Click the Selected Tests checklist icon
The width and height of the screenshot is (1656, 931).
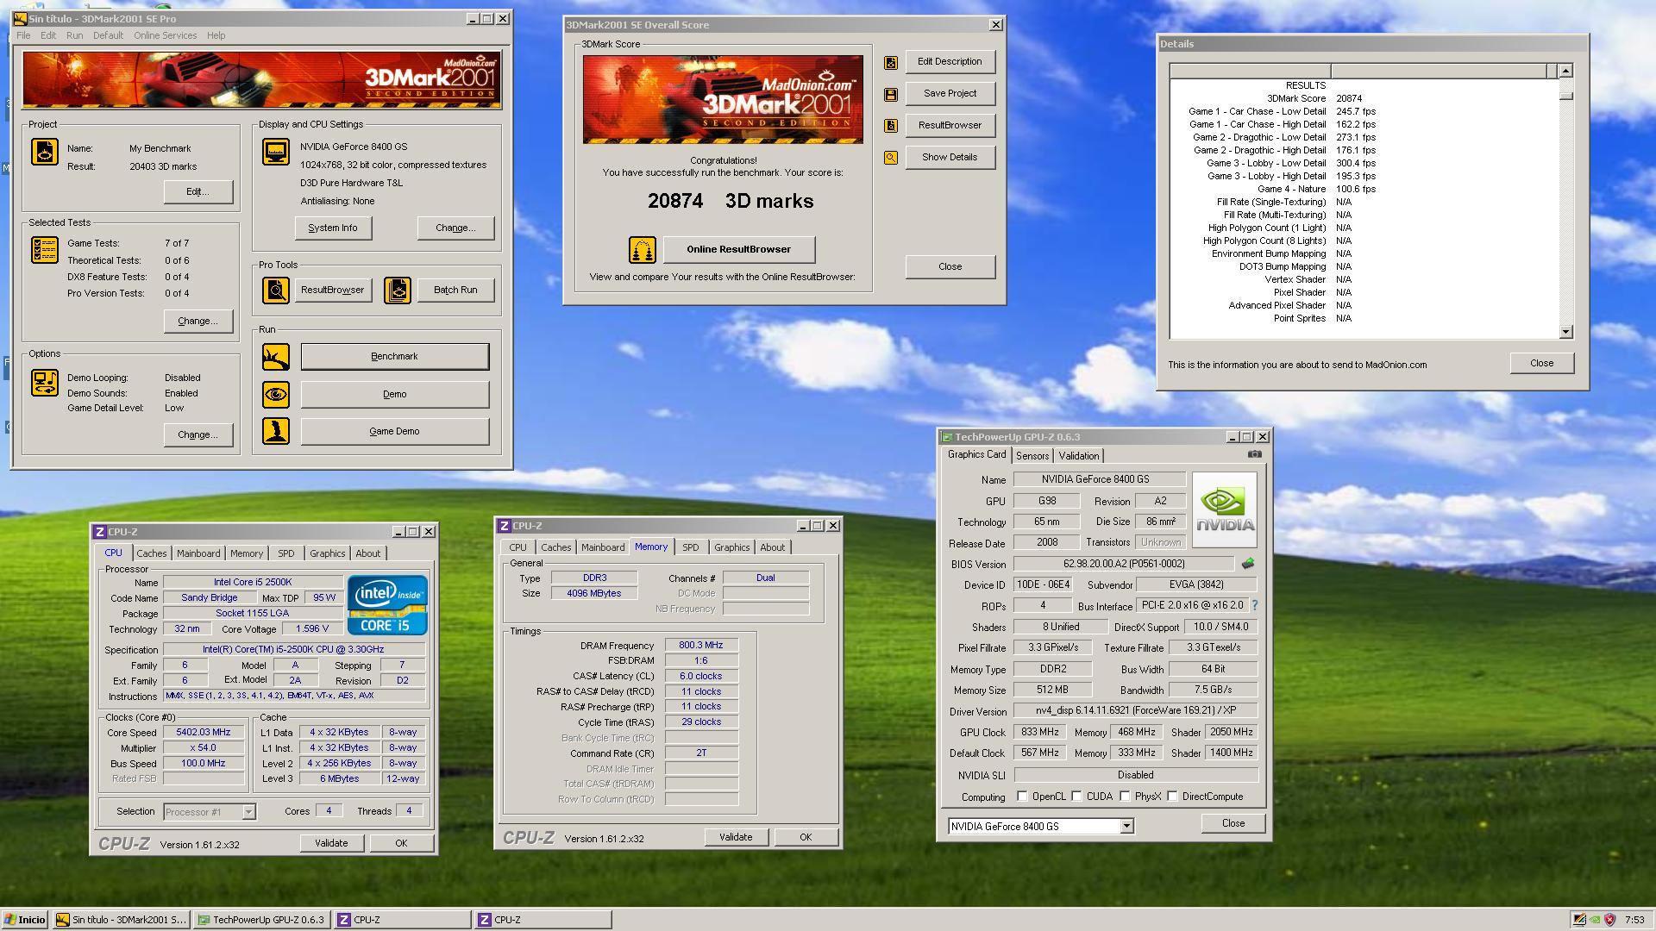click(x=45, y=250)
